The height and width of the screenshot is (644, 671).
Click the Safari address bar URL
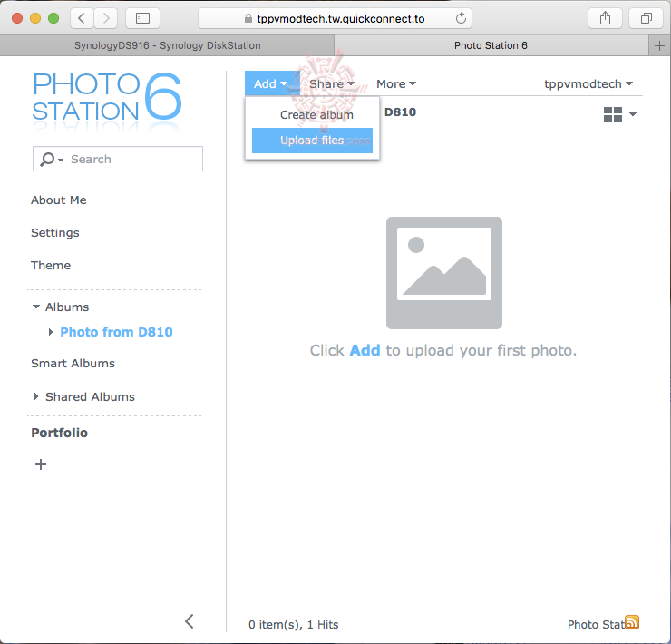(x=341, y=19)
